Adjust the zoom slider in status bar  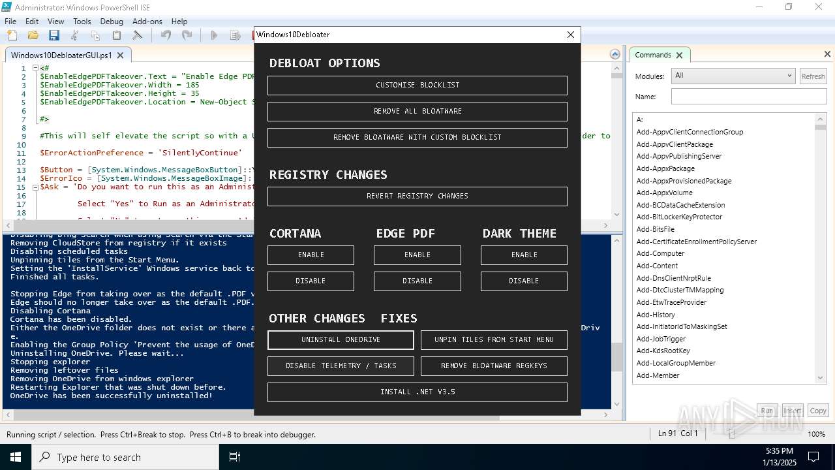[x=731, y=434]
